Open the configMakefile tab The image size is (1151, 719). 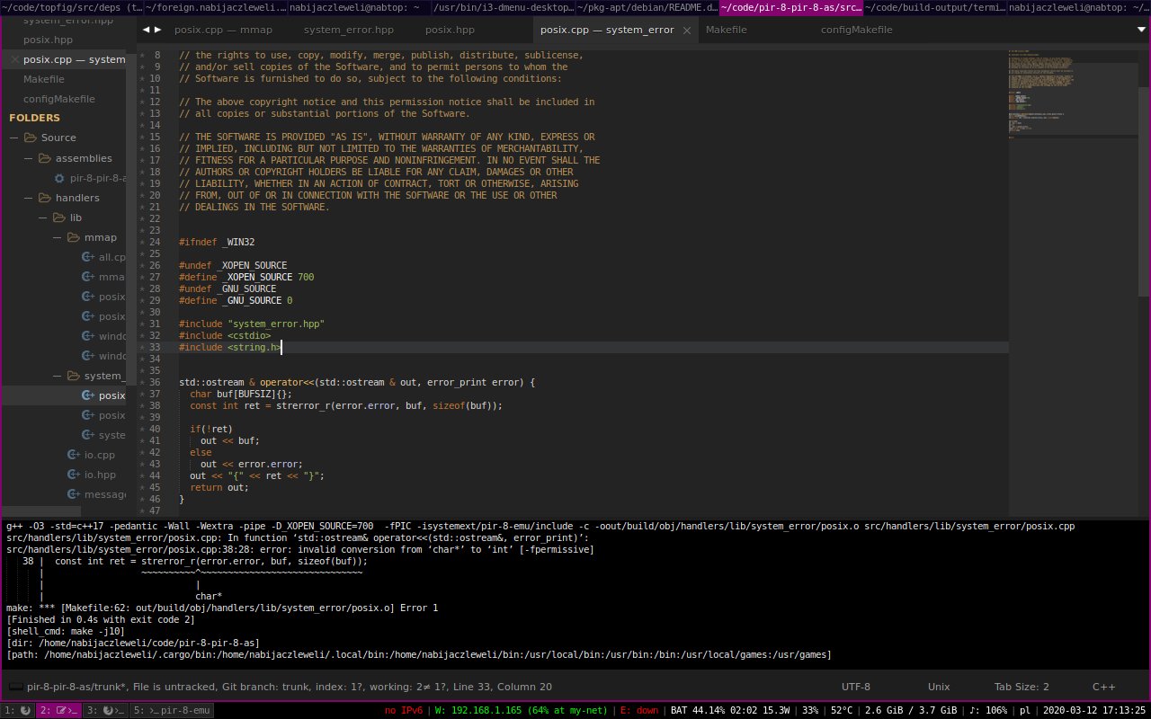(x=856, y=30)
